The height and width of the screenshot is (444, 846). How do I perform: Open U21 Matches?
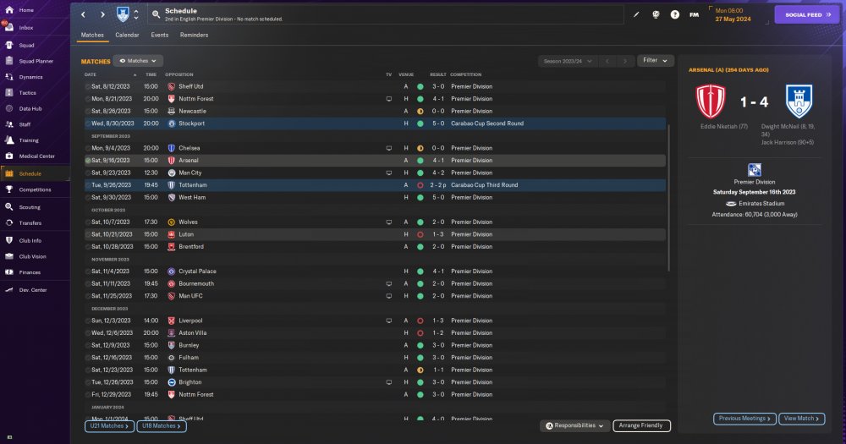[109, 426]
